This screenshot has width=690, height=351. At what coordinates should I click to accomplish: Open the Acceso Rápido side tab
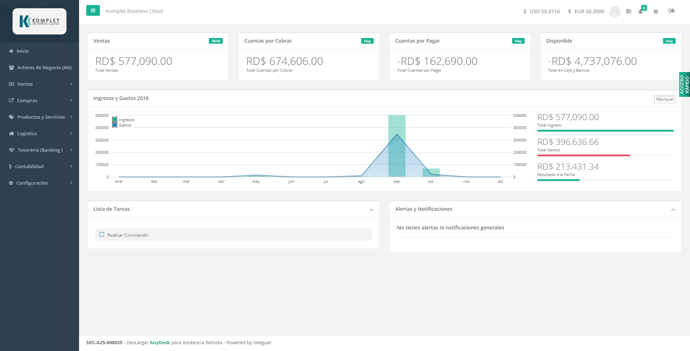coord(684,85)
